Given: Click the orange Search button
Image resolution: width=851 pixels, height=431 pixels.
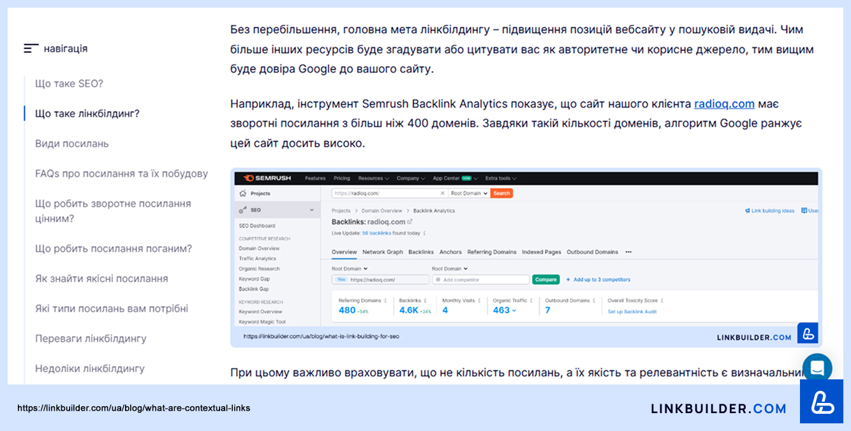Looking at the screenshot, I should click(501, 193).
